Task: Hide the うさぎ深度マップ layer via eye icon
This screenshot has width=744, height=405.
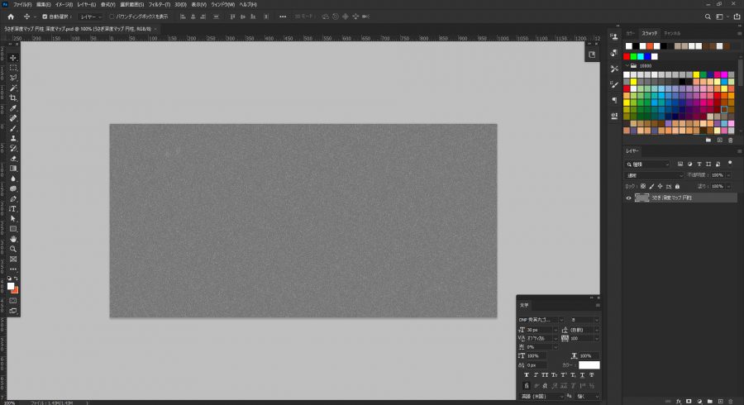Action: [629, 198]
